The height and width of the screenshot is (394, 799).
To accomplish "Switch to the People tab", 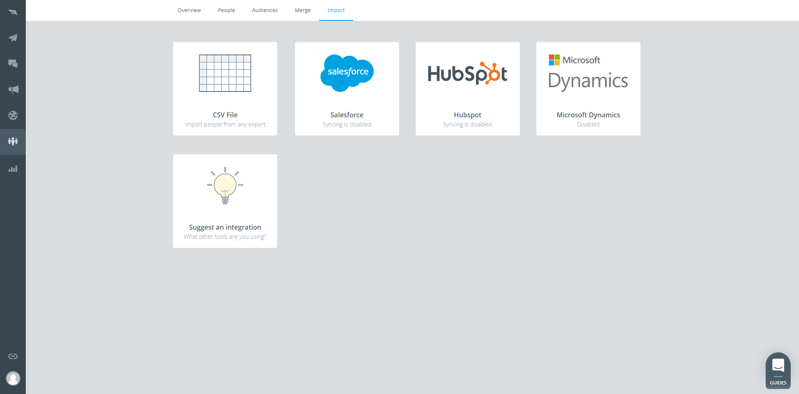I will point(226,10).
